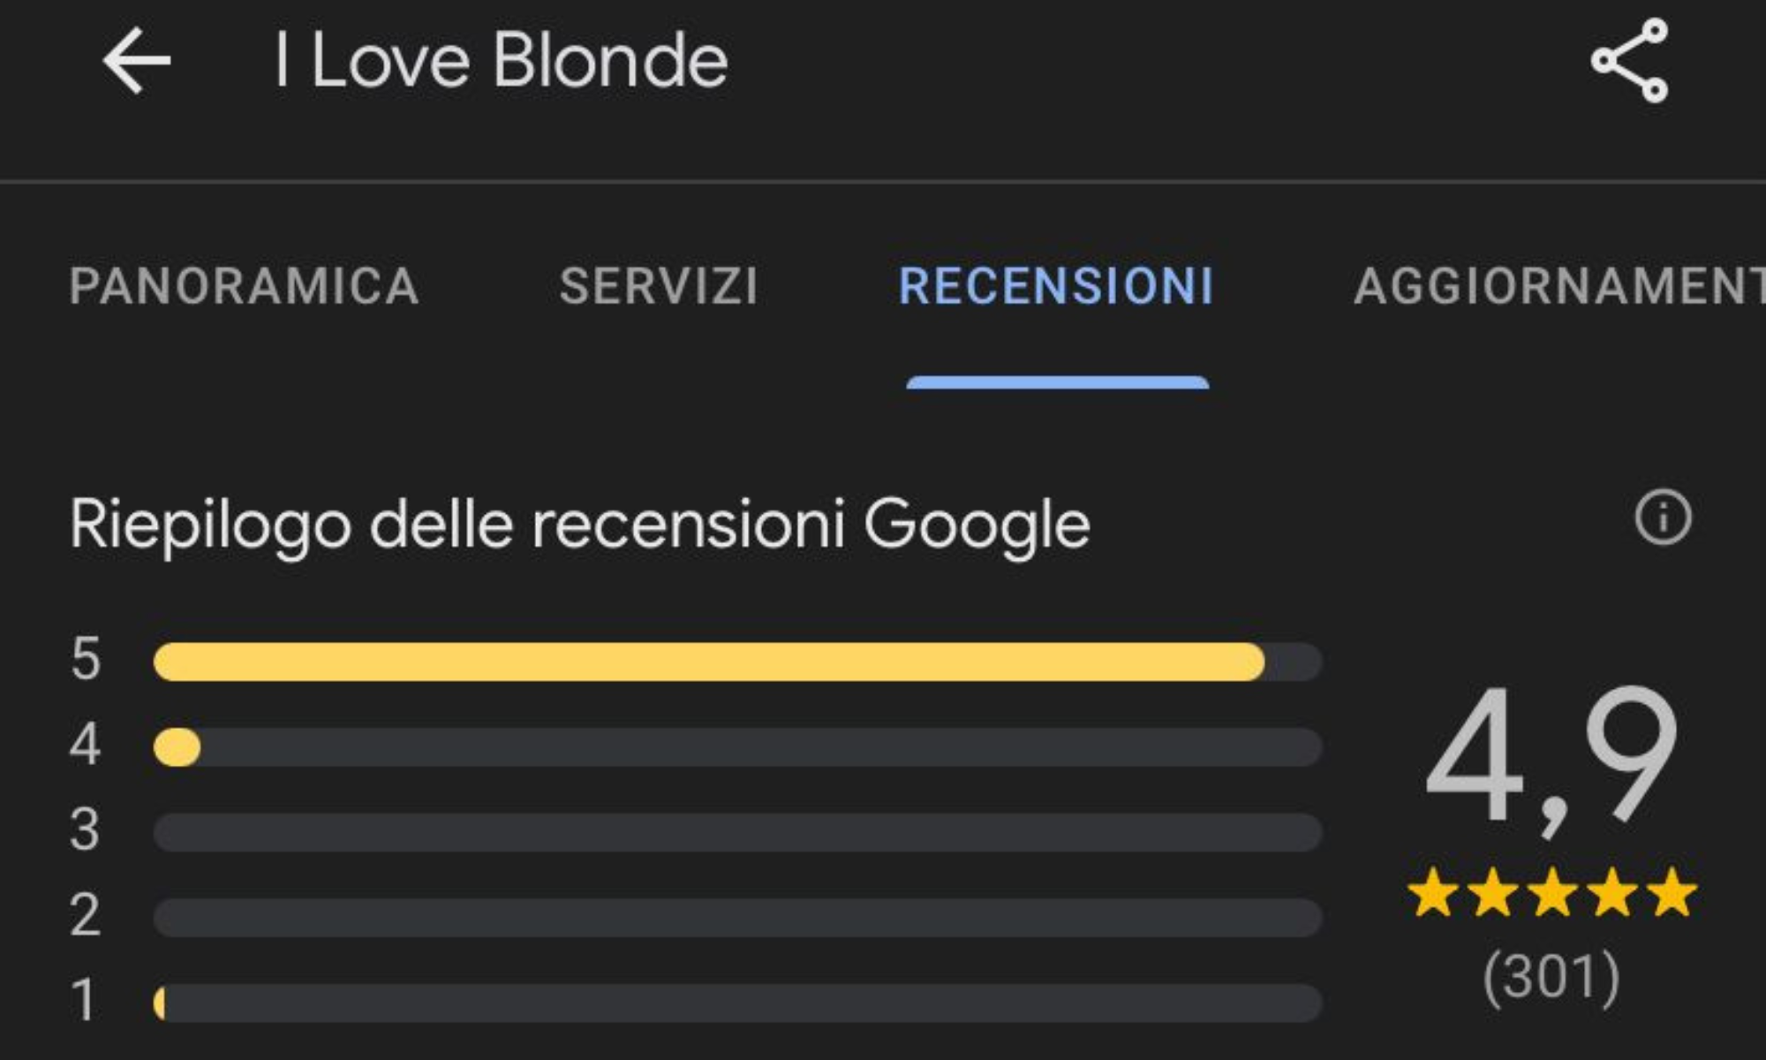Switch to the Panoramica tab
The image size is (1766, 1060).
click(244, 286)
